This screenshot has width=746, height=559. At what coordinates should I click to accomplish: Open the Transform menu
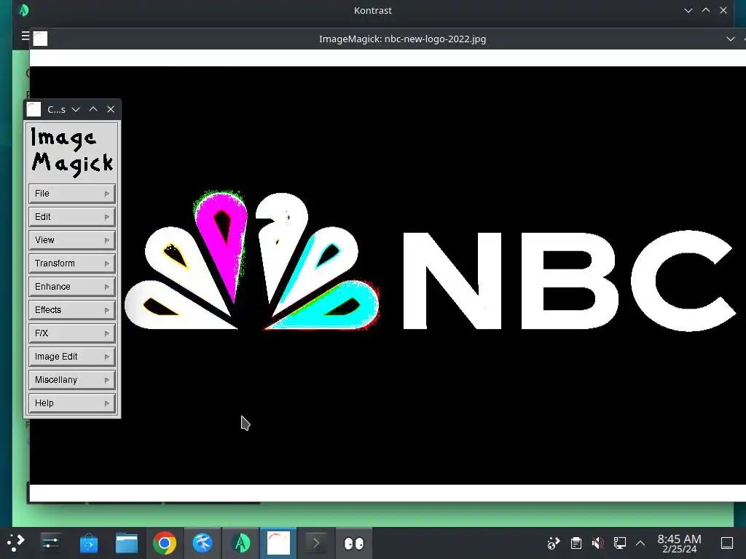tap(72, 263)
